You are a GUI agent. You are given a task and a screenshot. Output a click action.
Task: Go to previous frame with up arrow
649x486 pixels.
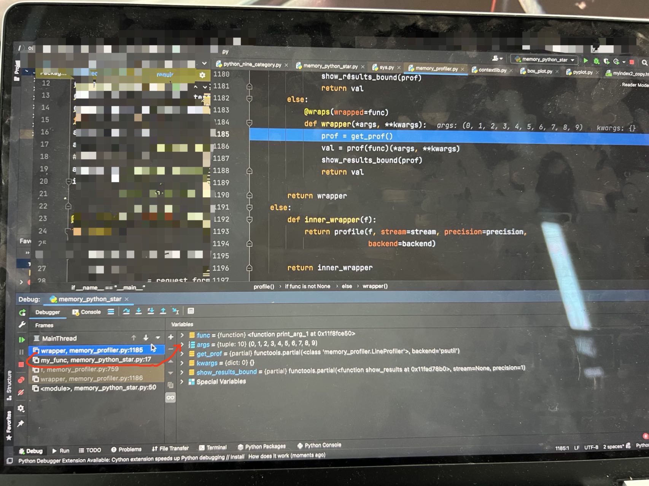134,338
